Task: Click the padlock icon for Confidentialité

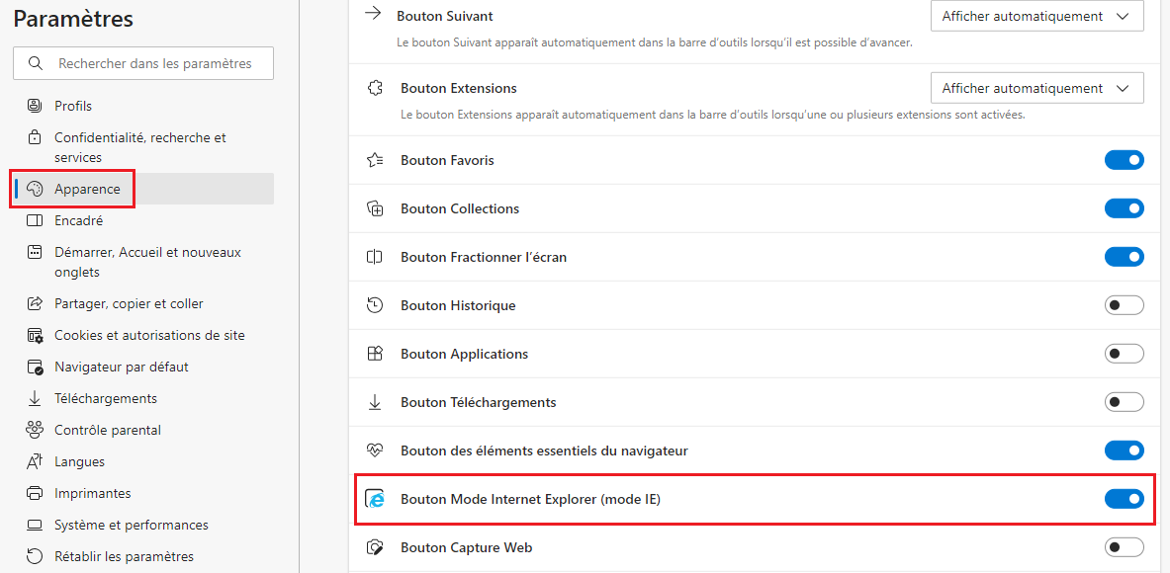Action: pos(35,138)
